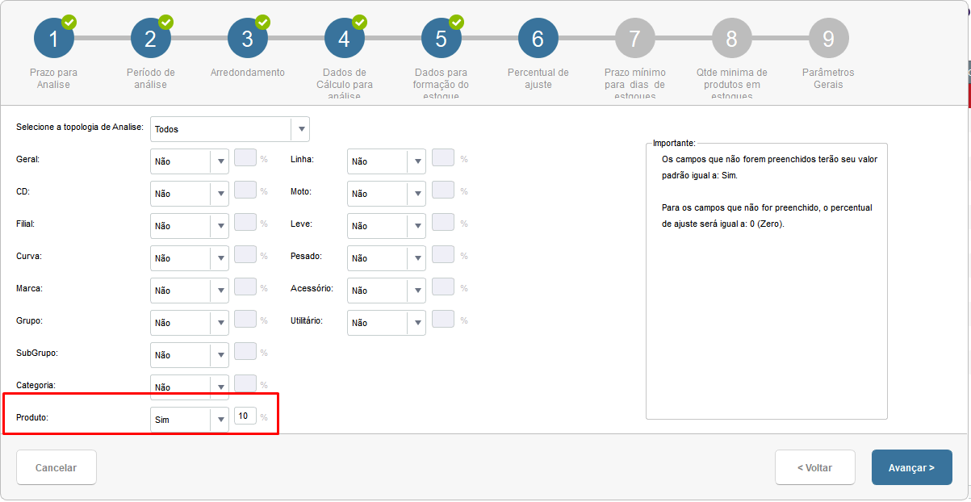This screenshot has height=502, width=971.
Task: Expand the Utilitário dropdown
Action: (387, 323)
